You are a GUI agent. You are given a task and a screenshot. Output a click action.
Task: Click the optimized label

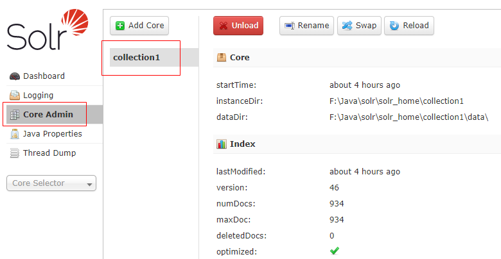tap(236, 252)
